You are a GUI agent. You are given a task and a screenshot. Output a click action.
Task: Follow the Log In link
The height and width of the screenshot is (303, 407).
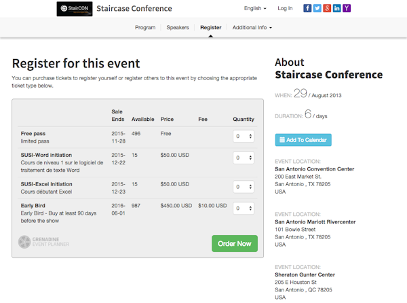[285, 9]
